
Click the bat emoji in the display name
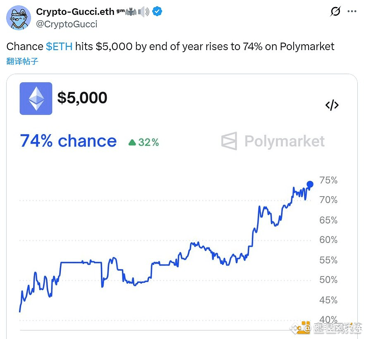(131, 12)
